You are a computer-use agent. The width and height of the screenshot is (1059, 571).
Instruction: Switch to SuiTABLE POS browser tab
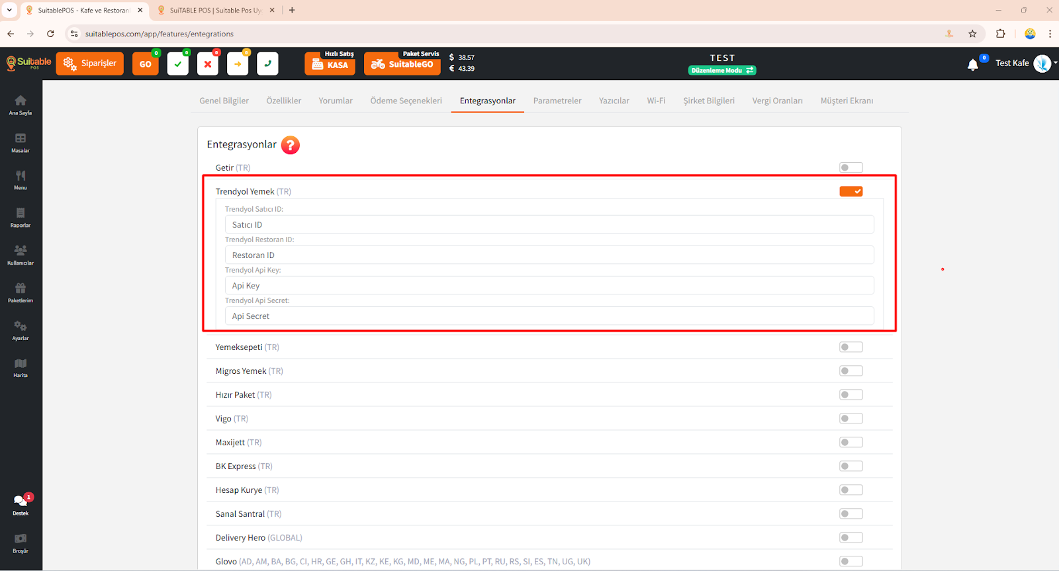click(216, 10)
